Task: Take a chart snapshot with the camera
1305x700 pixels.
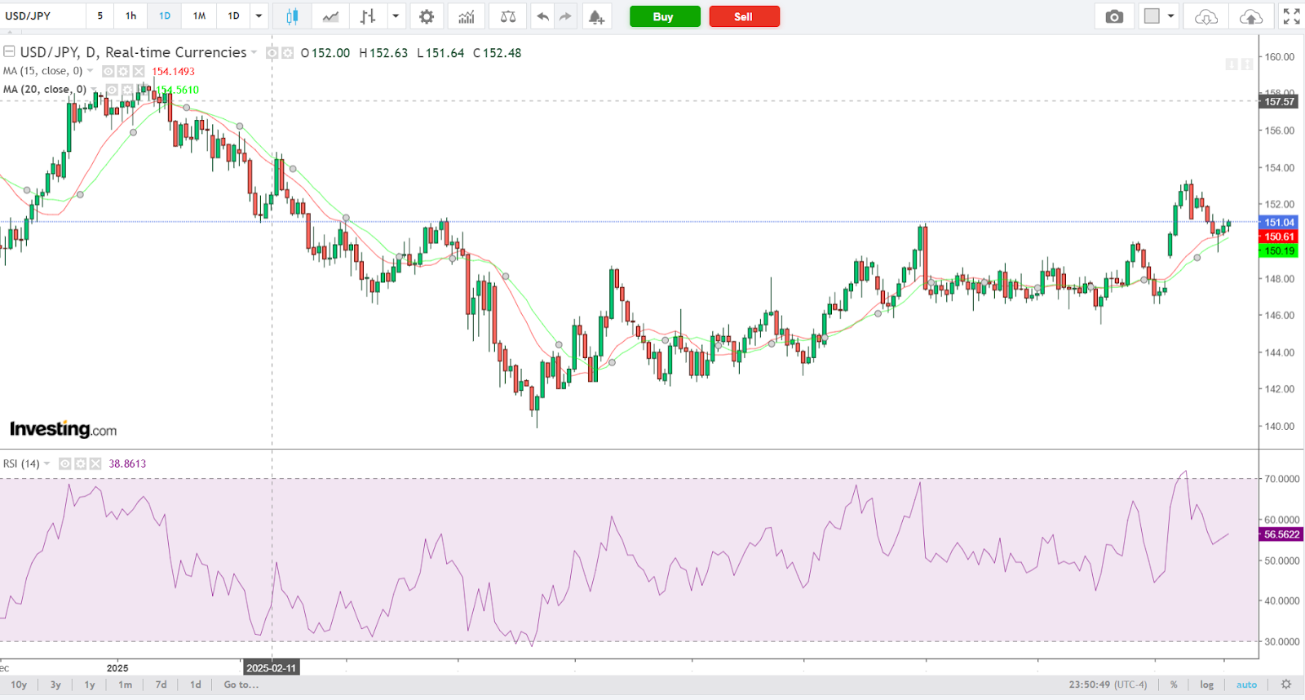Action: click(x=1114, y=16)
